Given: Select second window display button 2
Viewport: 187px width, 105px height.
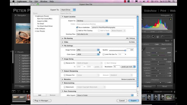Looking at the screenshot, I should (x=18, y=92).
